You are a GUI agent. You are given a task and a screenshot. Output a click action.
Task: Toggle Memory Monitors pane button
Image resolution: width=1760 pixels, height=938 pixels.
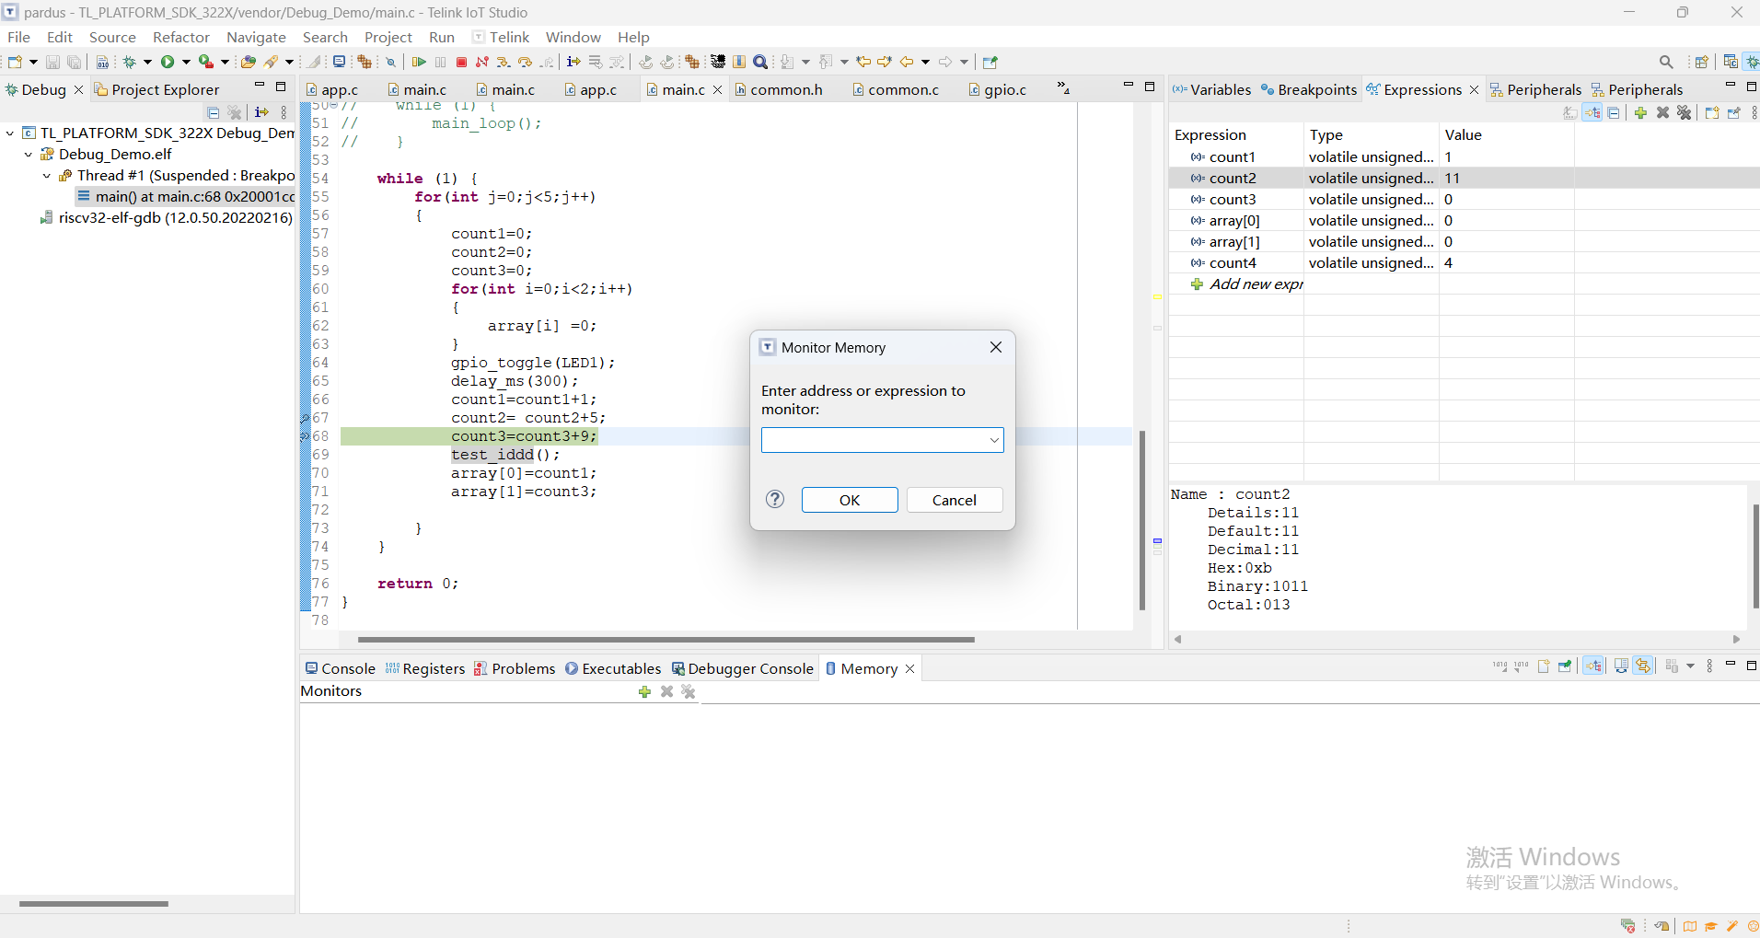(x=1593, y=666)
